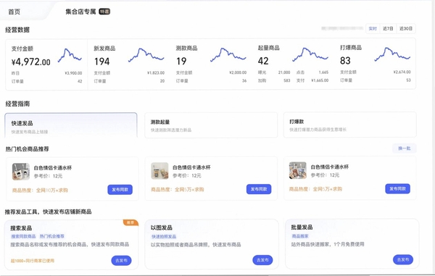Click the 超1000+同行商家已使用 note
The image size is (435, 276).
(33, 261)
